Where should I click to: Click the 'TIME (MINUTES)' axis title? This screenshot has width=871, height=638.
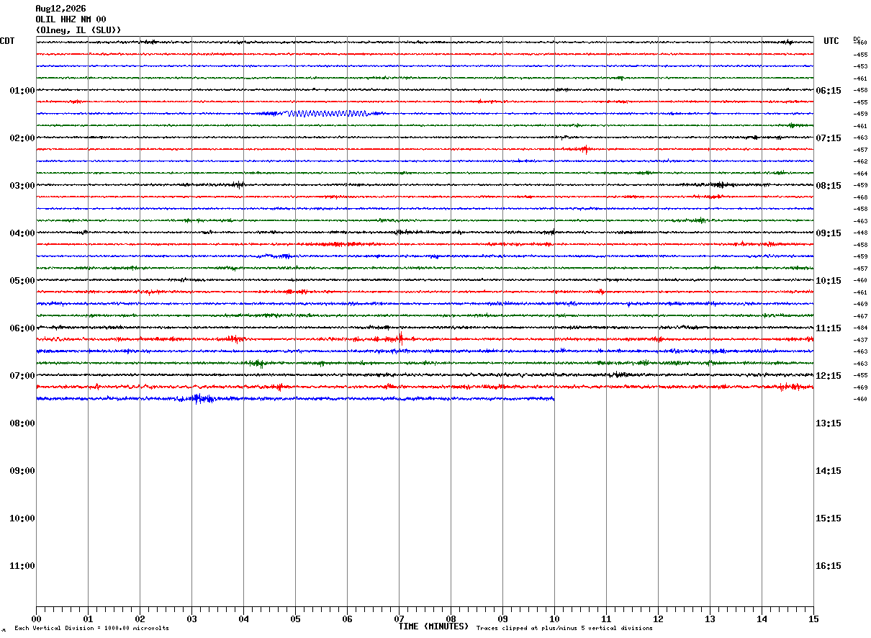(433, 626)
